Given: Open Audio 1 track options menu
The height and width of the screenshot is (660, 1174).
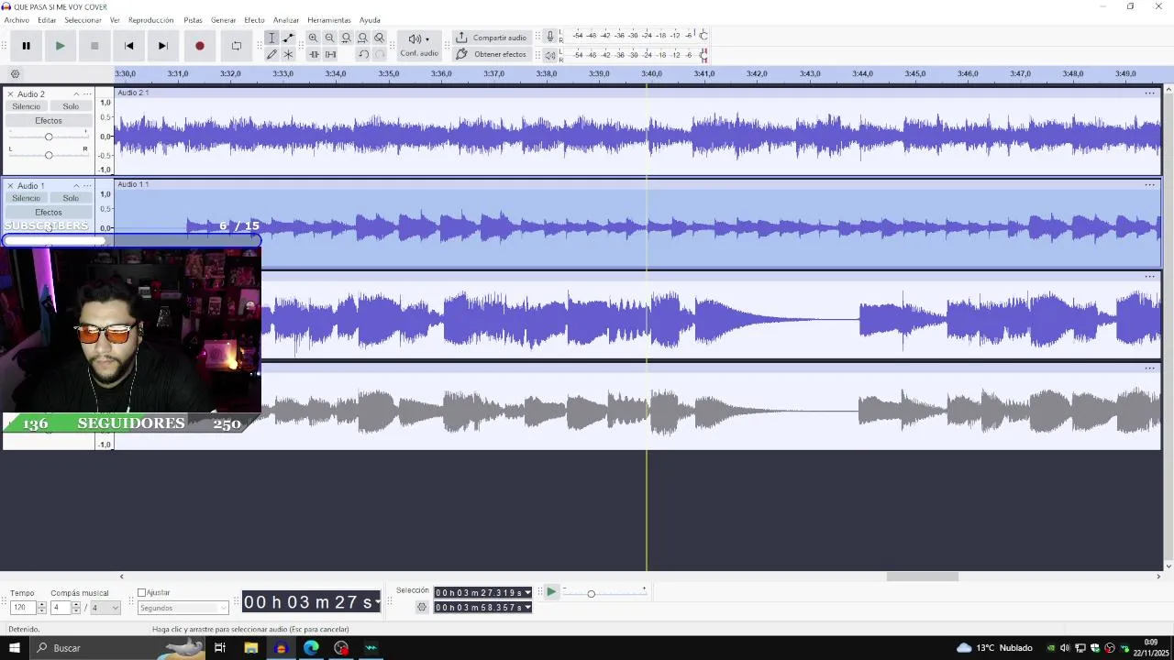Looking at the screenshot, I should pyautogui.click(x=87, y=186).
